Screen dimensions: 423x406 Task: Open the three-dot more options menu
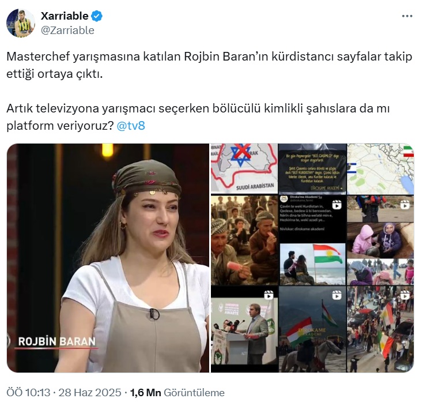(407, 16)
